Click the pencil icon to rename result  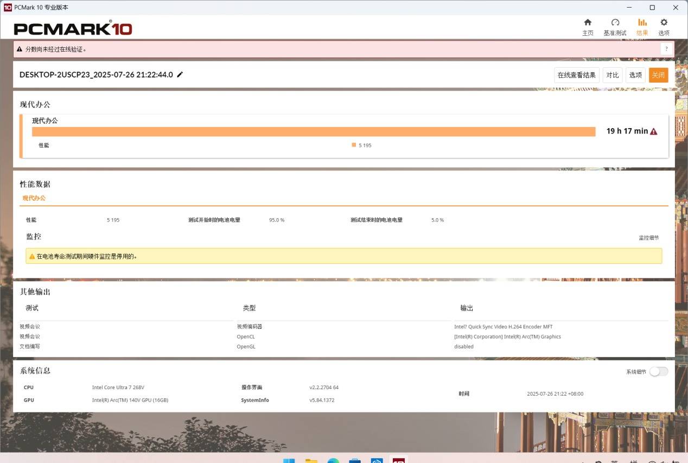click(180, 75)
